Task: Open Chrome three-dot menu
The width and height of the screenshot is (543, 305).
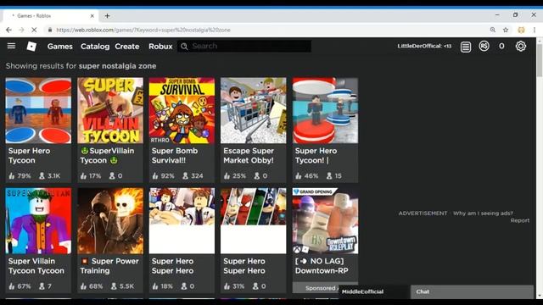Action: point(535,30)
